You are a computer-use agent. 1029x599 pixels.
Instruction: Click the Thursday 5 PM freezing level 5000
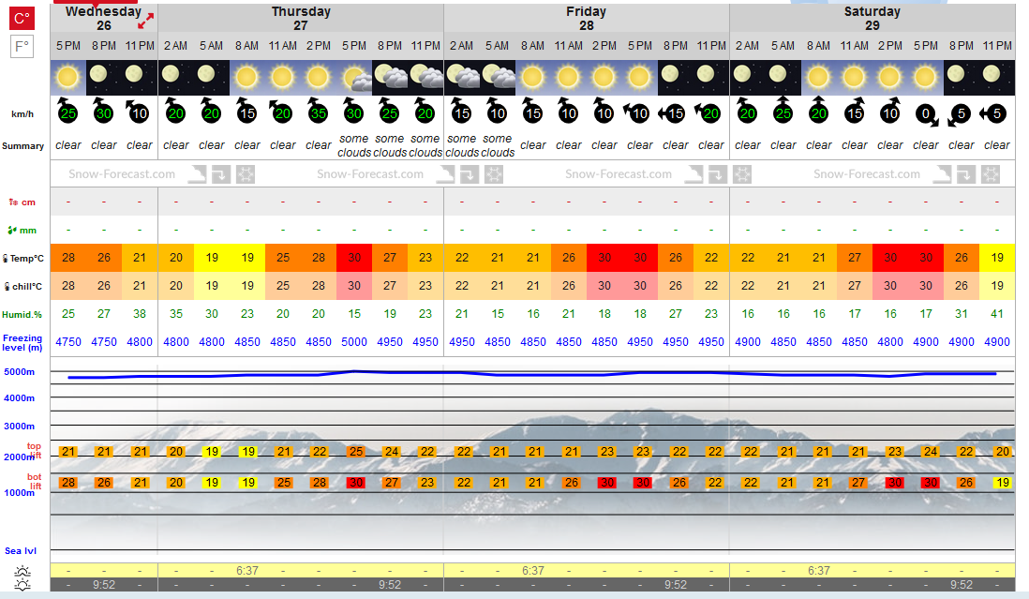(354, 342)
